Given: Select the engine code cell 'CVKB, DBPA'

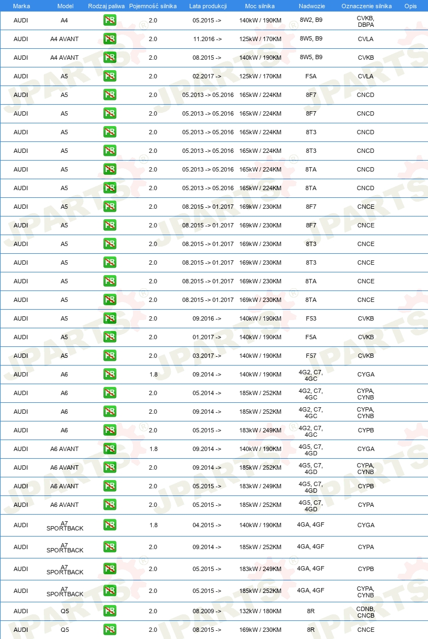Looking at the screenshot, I should pyautogui.click(x=366, y=21).
